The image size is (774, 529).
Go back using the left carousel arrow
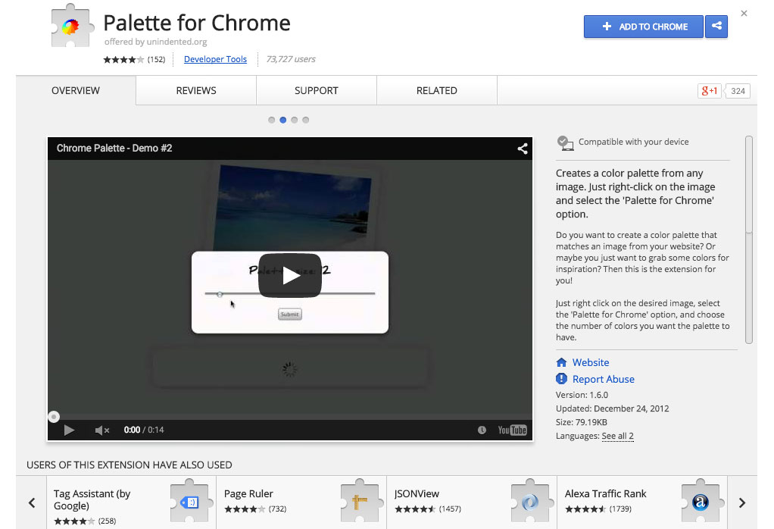[32, 502]
